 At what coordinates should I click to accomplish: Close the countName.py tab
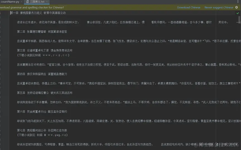point(21,2)
